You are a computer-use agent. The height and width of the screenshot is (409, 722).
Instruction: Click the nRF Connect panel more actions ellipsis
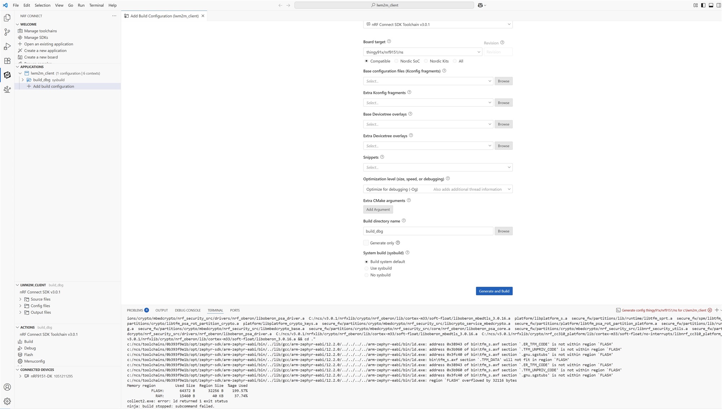click(114, 16)
